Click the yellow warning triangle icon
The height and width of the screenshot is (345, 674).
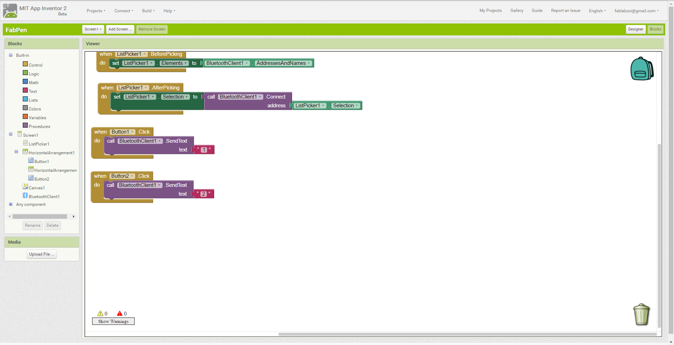pyautogui.click(x=100, y=313)
